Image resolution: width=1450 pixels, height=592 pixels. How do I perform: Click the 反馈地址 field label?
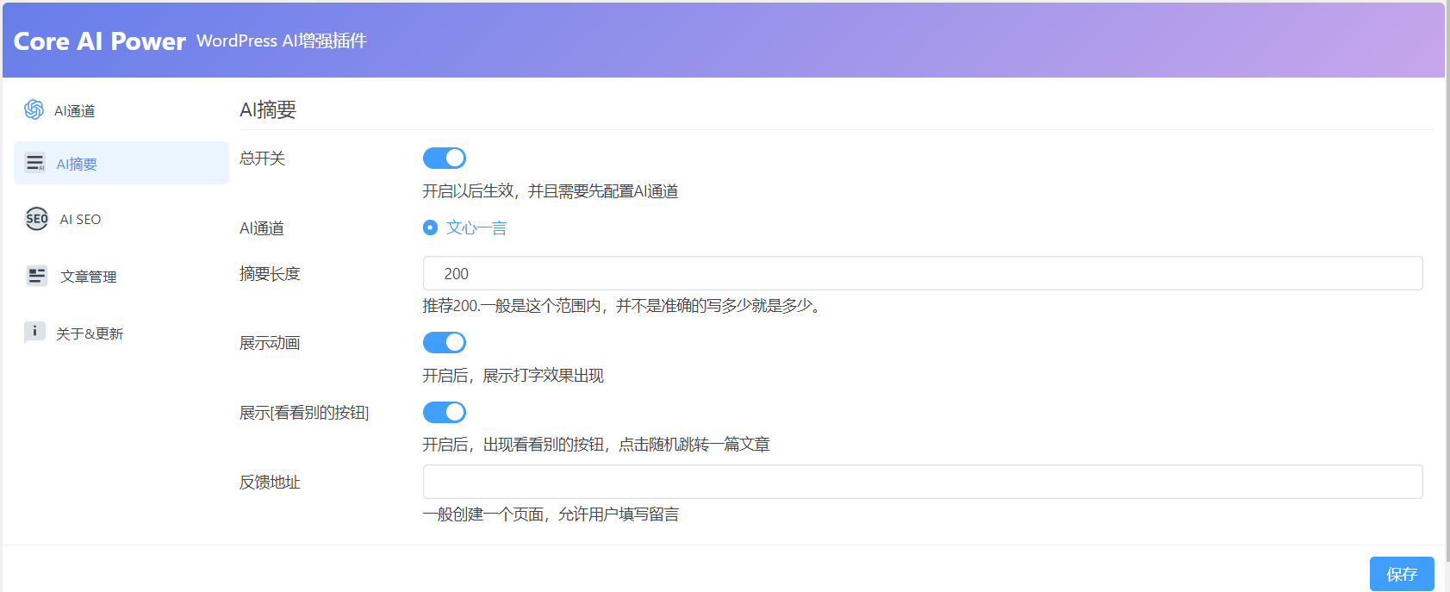[x=270, y=483]
